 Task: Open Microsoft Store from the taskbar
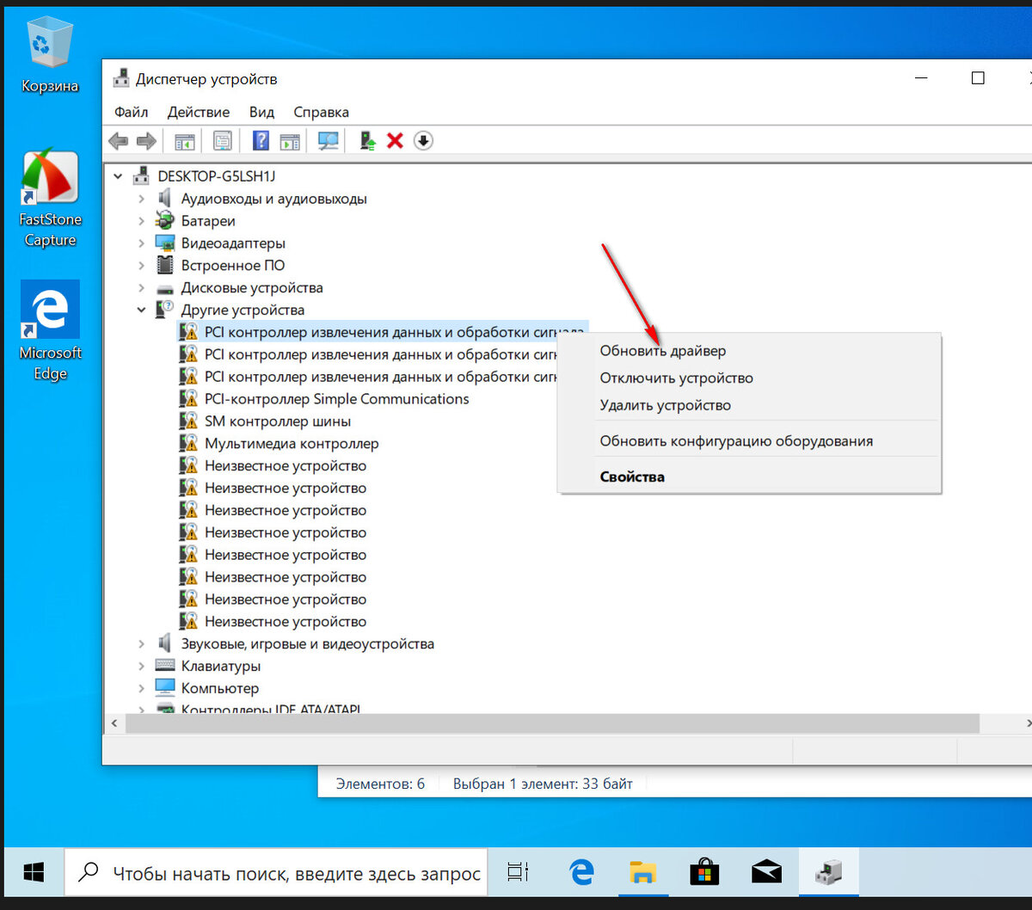[x=704, y=873]
